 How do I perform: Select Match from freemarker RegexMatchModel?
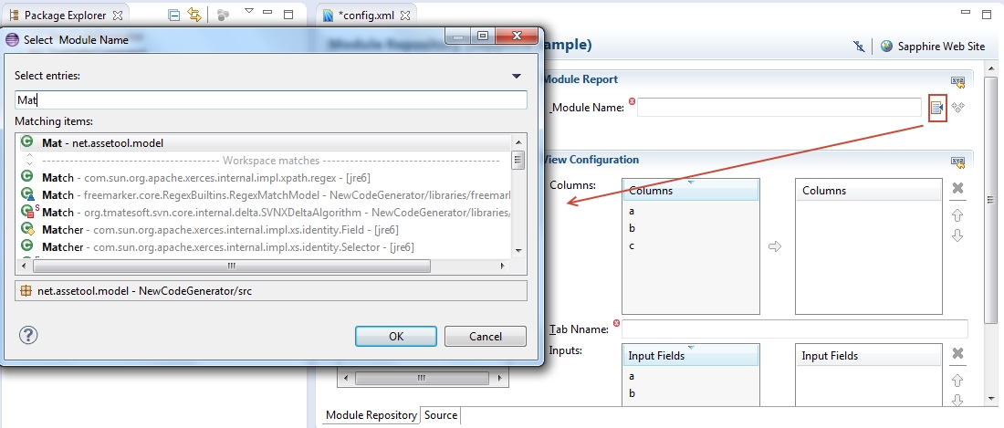click(266, 194)
